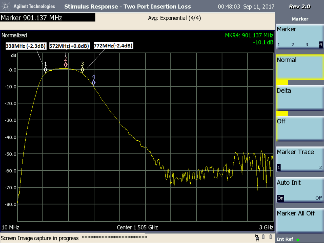The height and width of the screenshot is (243, 324).
Task: Click the marker 1 diamond on trace
Action: click(x=45, y=70)
